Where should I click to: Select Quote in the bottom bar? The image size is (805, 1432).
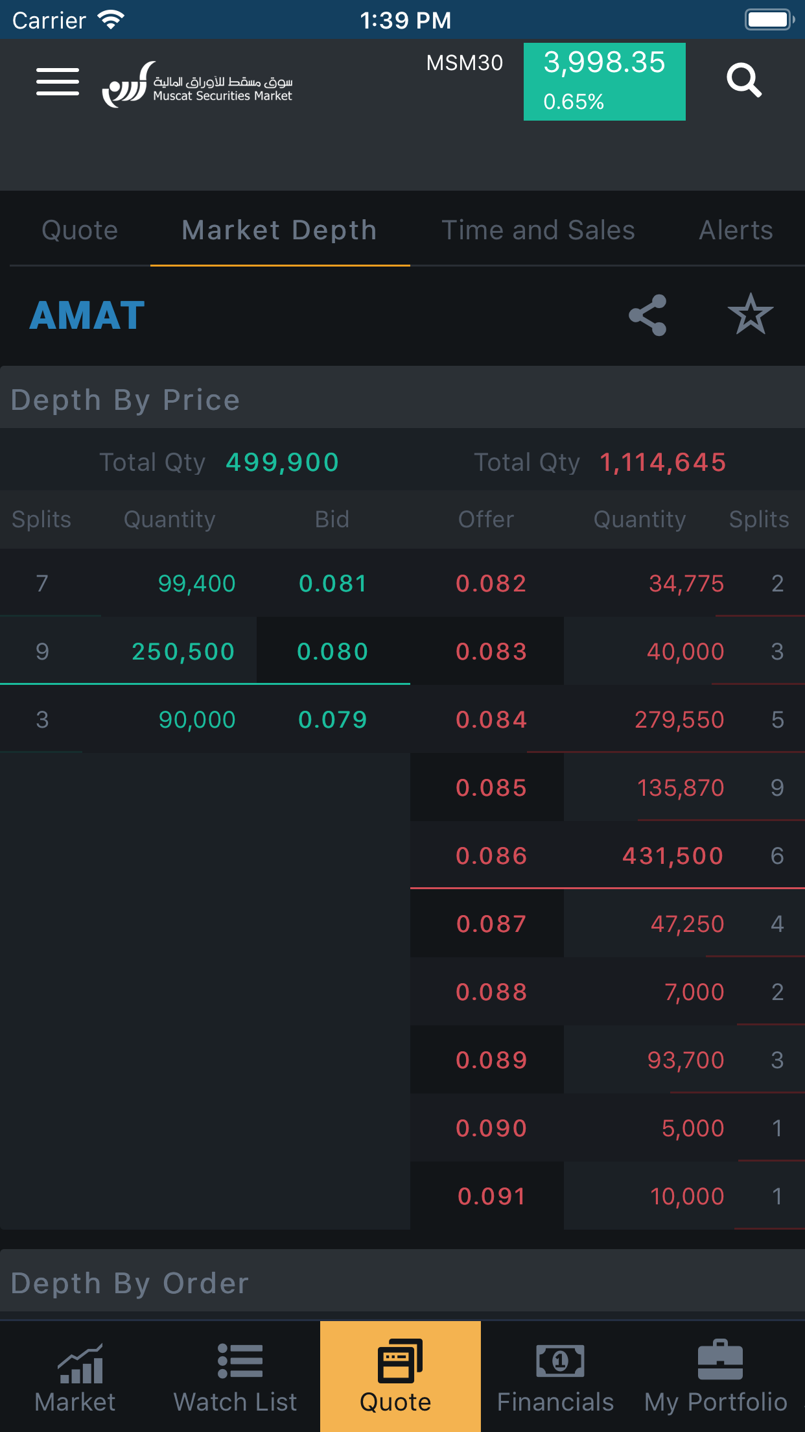397,1376
